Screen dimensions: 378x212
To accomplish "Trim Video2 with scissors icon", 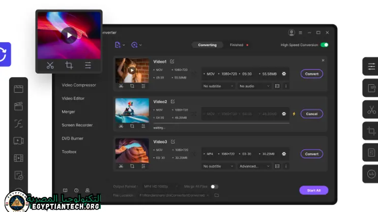I will [121, 126].
